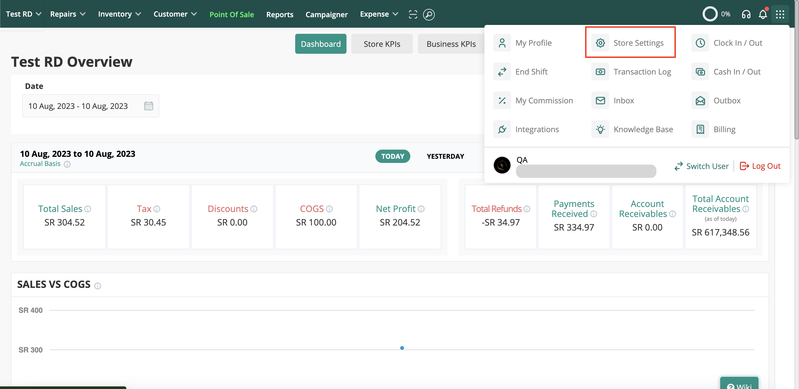Click the apps grid menu icon
Image resolution: width=799 pixels, height=389 pixels.
[780, 14]
